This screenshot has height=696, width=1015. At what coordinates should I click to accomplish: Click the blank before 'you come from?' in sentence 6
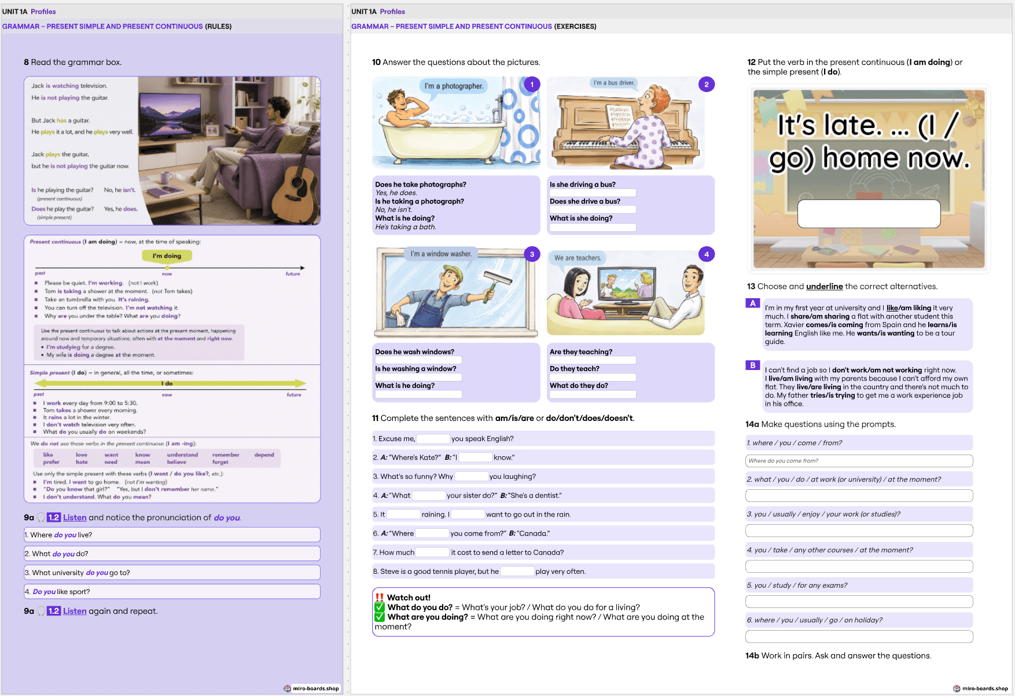pyautogui.click(x=432, y=533)
